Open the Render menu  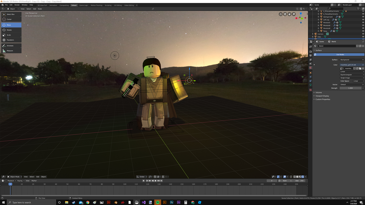click(17, 5)
